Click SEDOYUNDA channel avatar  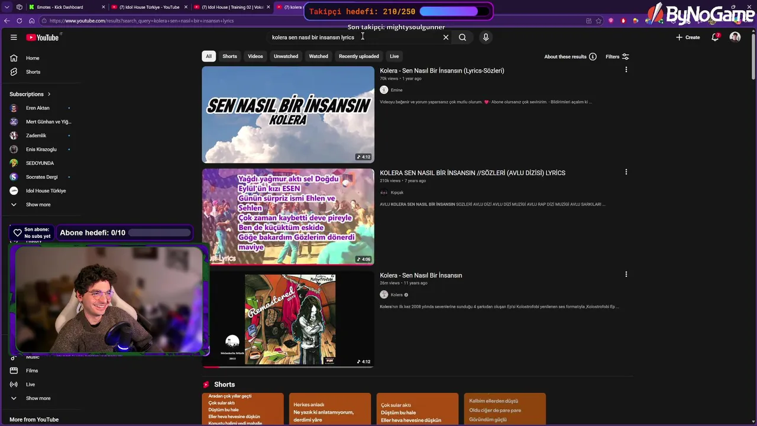point(14,163)
